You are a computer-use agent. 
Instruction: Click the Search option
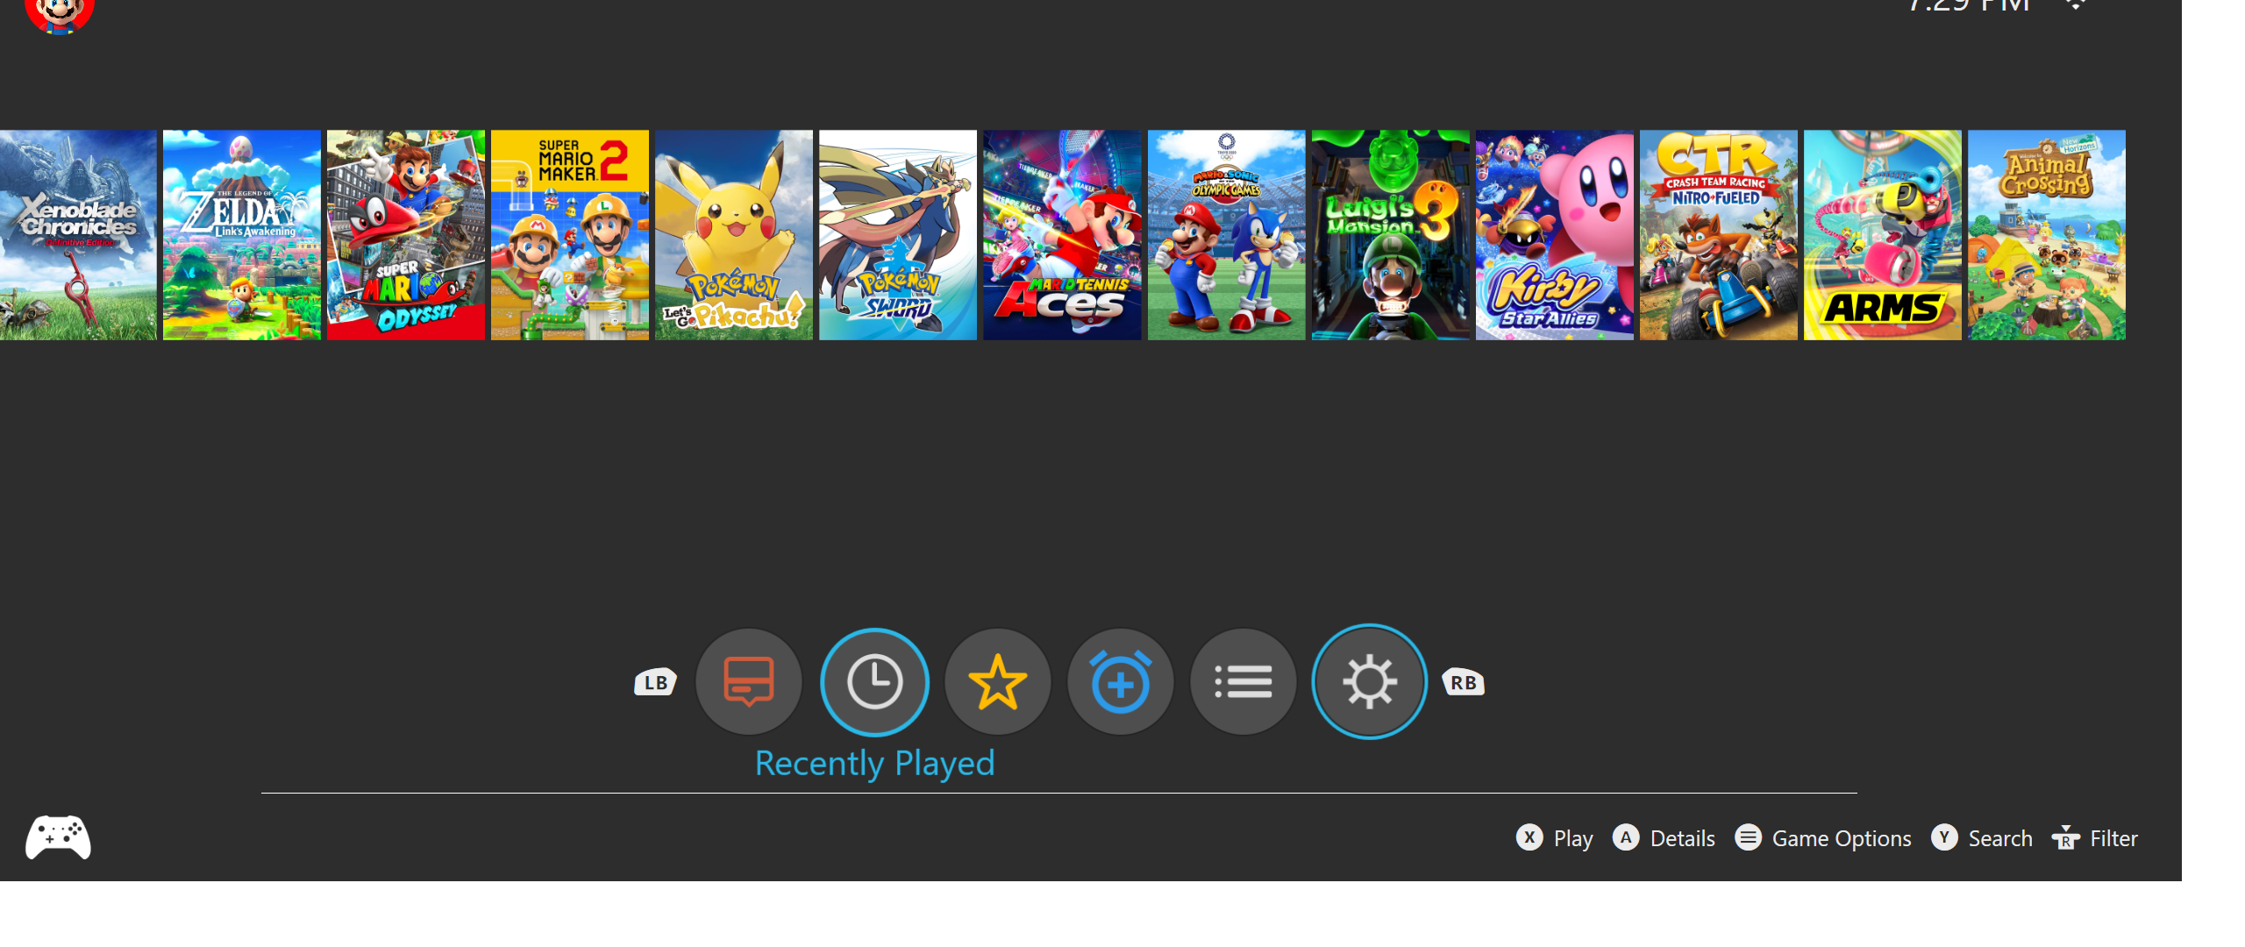click(1982, 838)
